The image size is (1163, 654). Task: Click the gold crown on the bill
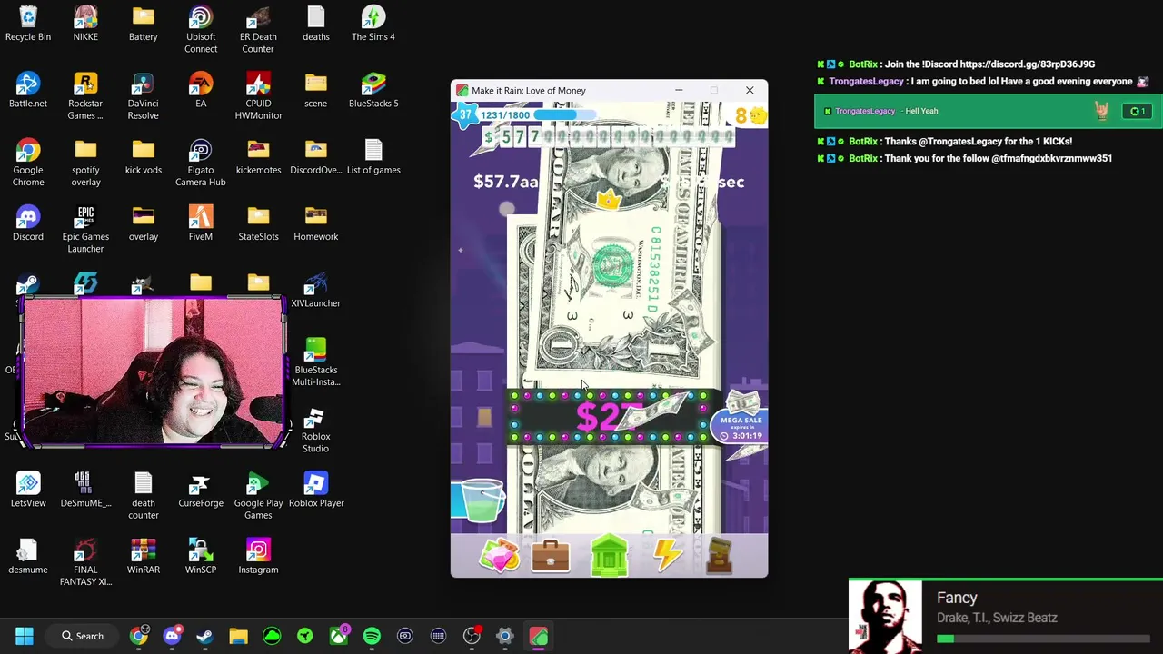click(608, 200)
